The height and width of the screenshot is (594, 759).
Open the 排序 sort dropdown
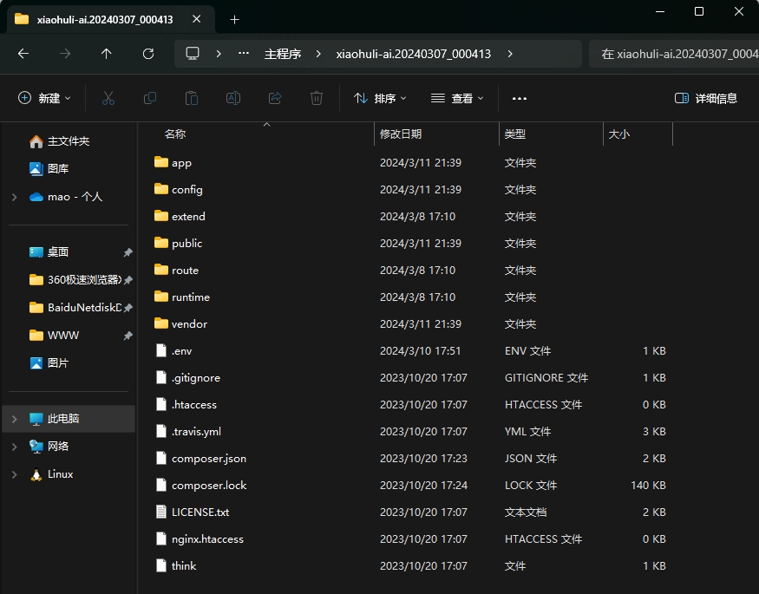[380, 99]
